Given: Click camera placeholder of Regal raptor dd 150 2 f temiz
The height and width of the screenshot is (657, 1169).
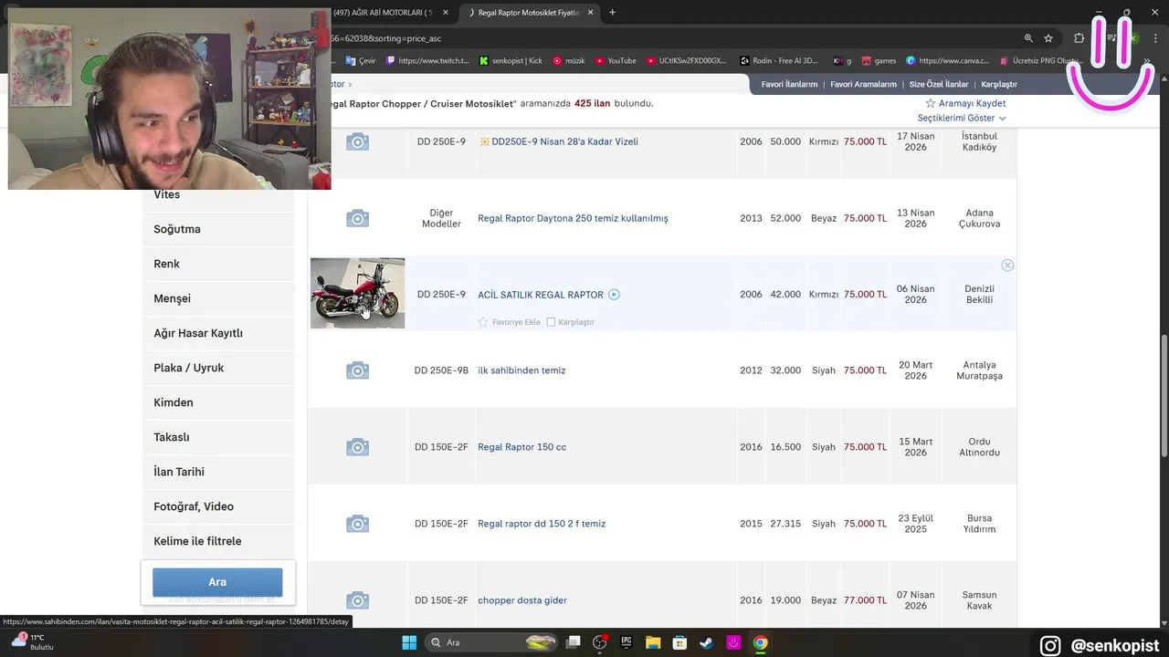Looking at the screenshot, I should coord(357,524).
